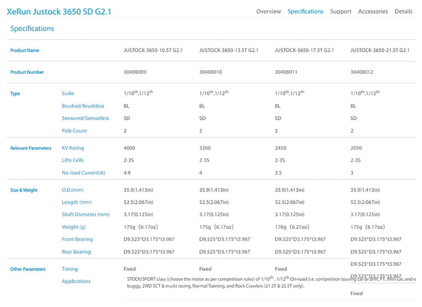This screenshot has width=422, height=307.
Task: Click the Scale parameter label
Action: (x=68, y=93)
